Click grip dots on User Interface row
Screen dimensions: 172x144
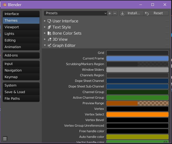point(167,21)
